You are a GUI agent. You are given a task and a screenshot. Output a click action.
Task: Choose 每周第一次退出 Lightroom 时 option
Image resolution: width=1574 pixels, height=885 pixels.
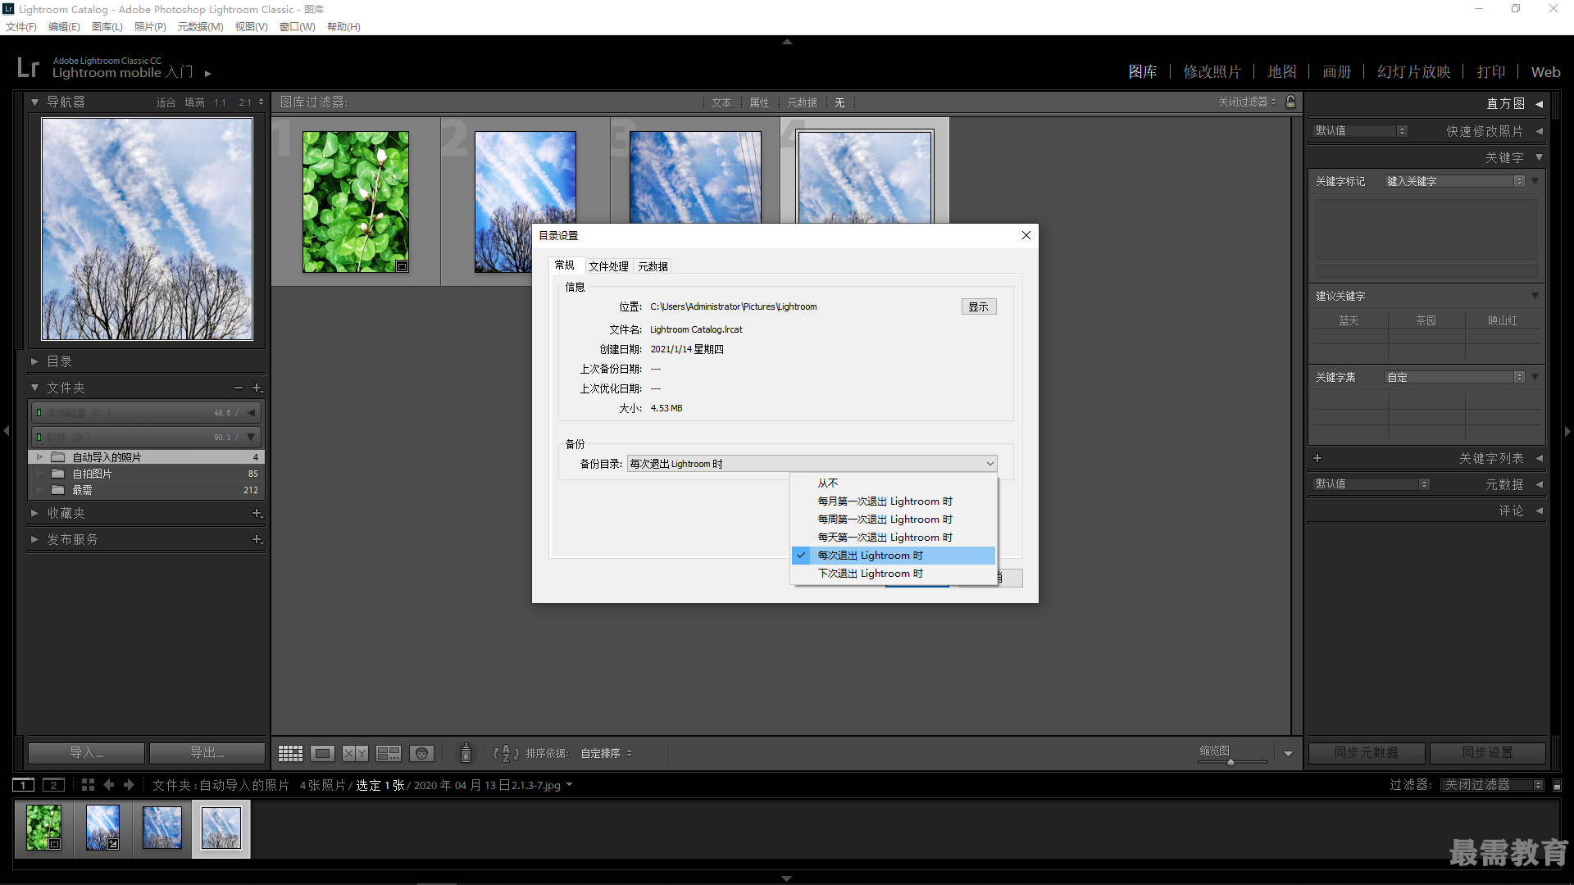(x=894, y=520)
